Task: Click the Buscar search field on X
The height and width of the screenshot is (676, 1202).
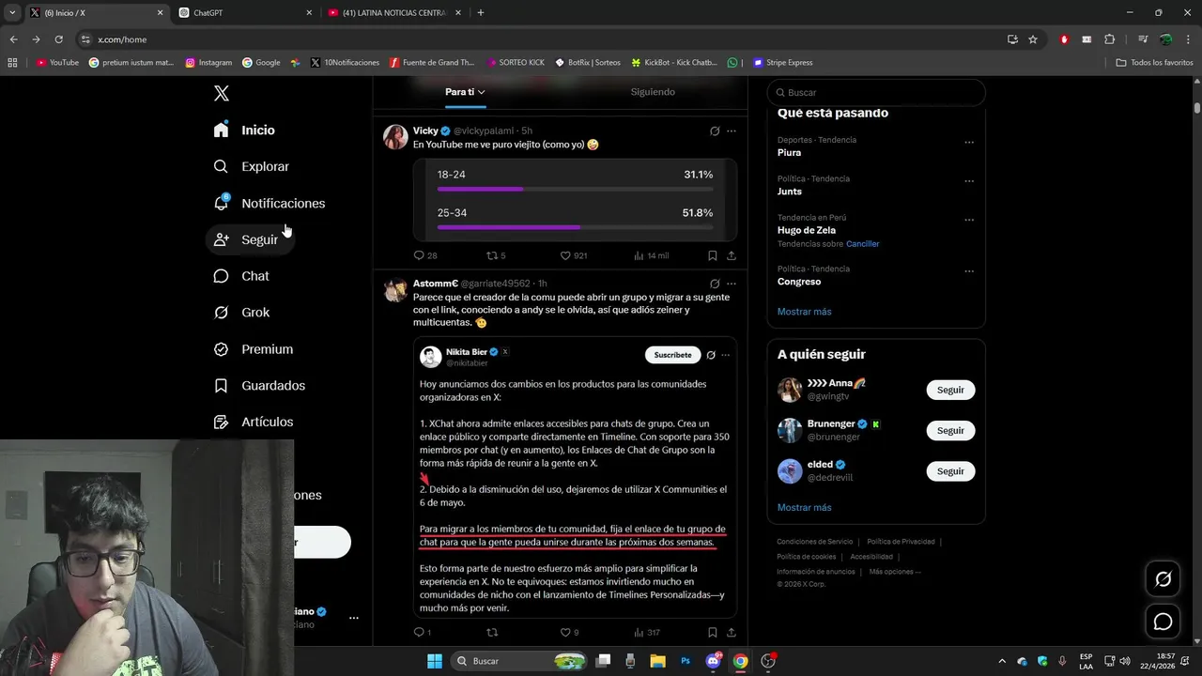Action: [x=876, y=93]
